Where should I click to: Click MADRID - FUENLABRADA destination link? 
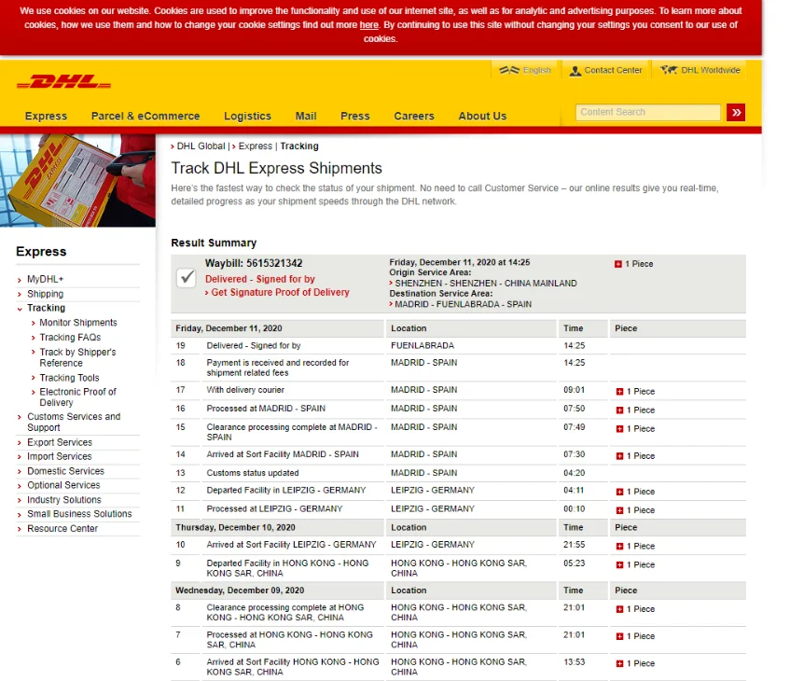click(463, 304)
